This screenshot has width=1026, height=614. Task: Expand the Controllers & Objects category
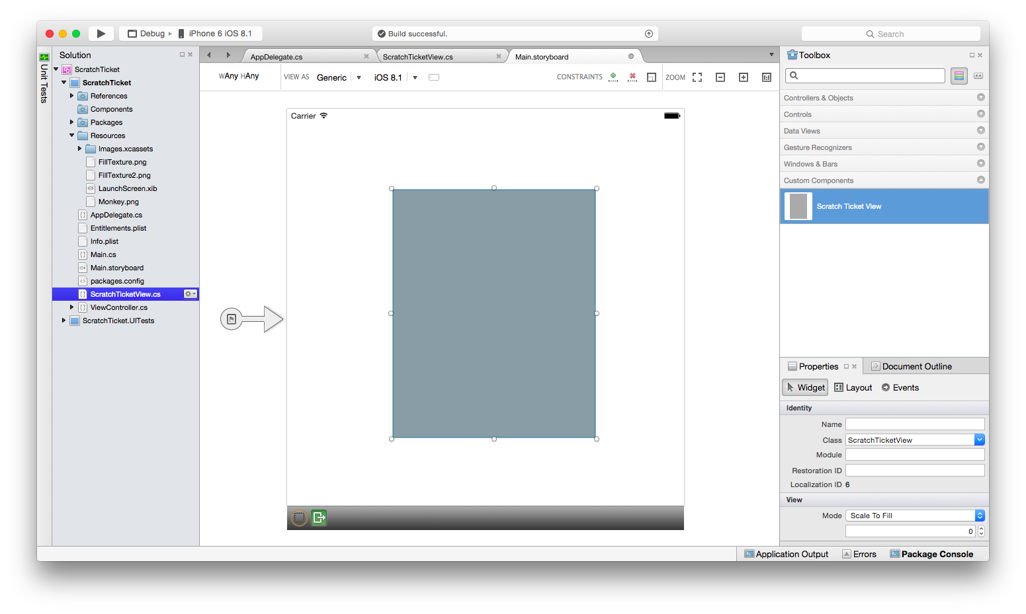click(x=884, y=98)
